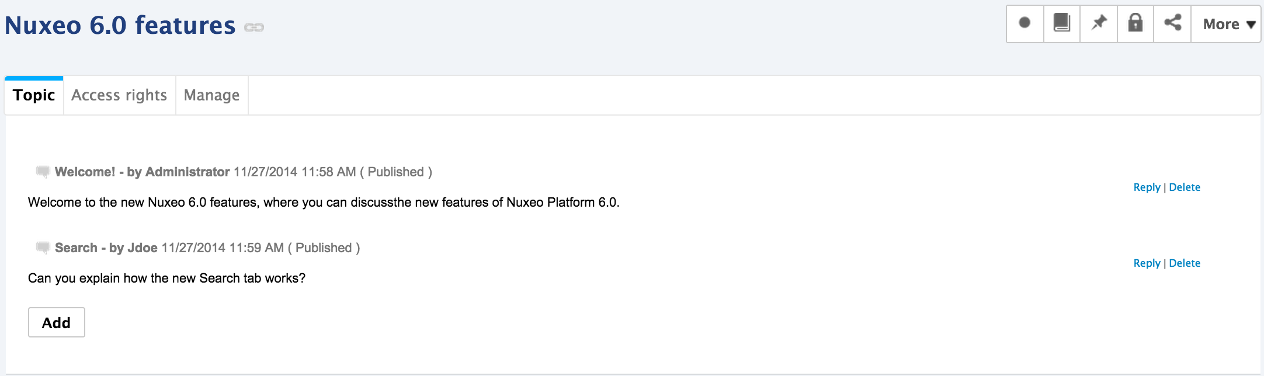1264x376 pixels.
Task: Reply to the Search post by Jdoe
Action: [x=1147, y=263]
